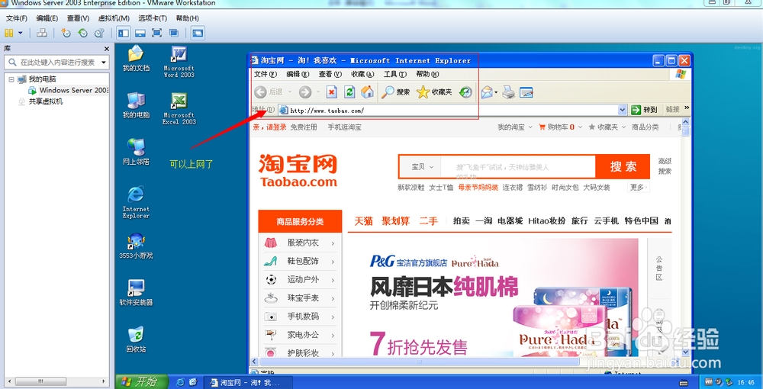Expand the 更多 hot keywords dropdown
This screenshot has width=763, height=389.
[x=639, y=187]
